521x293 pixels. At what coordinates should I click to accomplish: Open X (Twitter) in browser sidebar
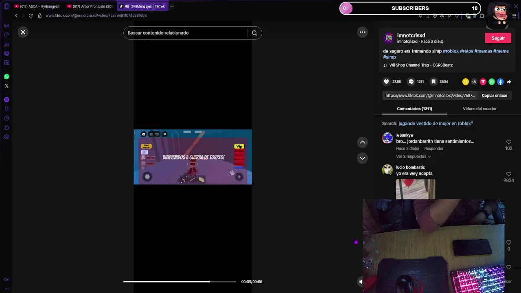click(x=7, y=86)
